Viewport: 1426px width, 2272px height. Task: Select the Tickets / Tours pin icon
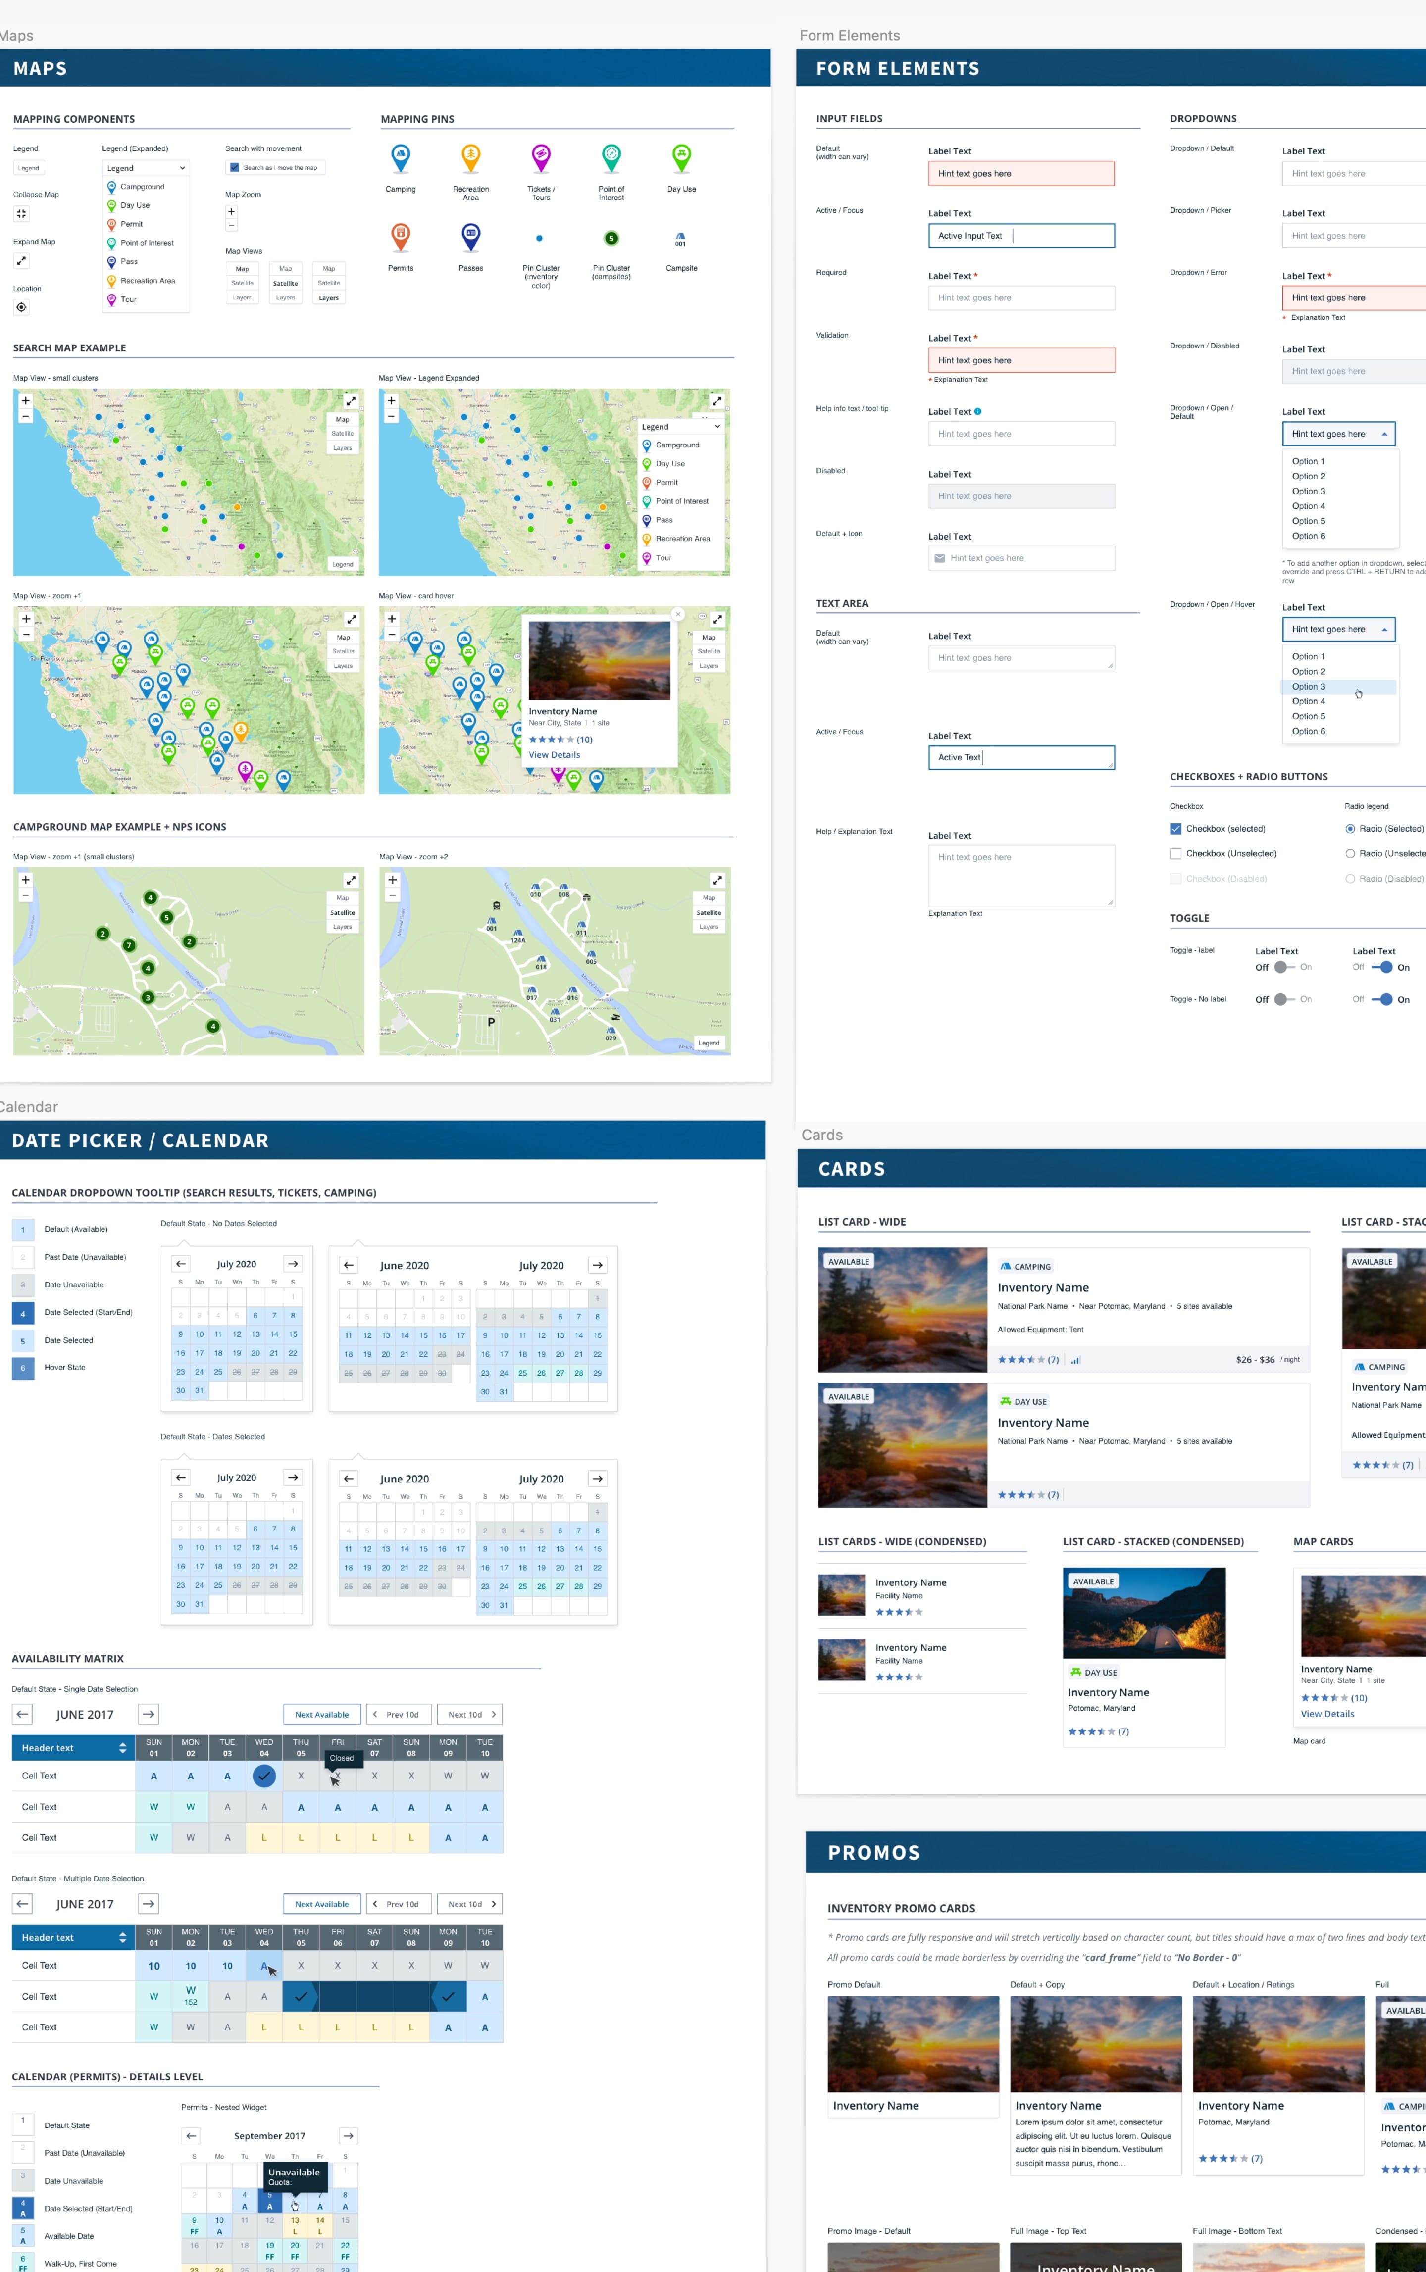540,156
